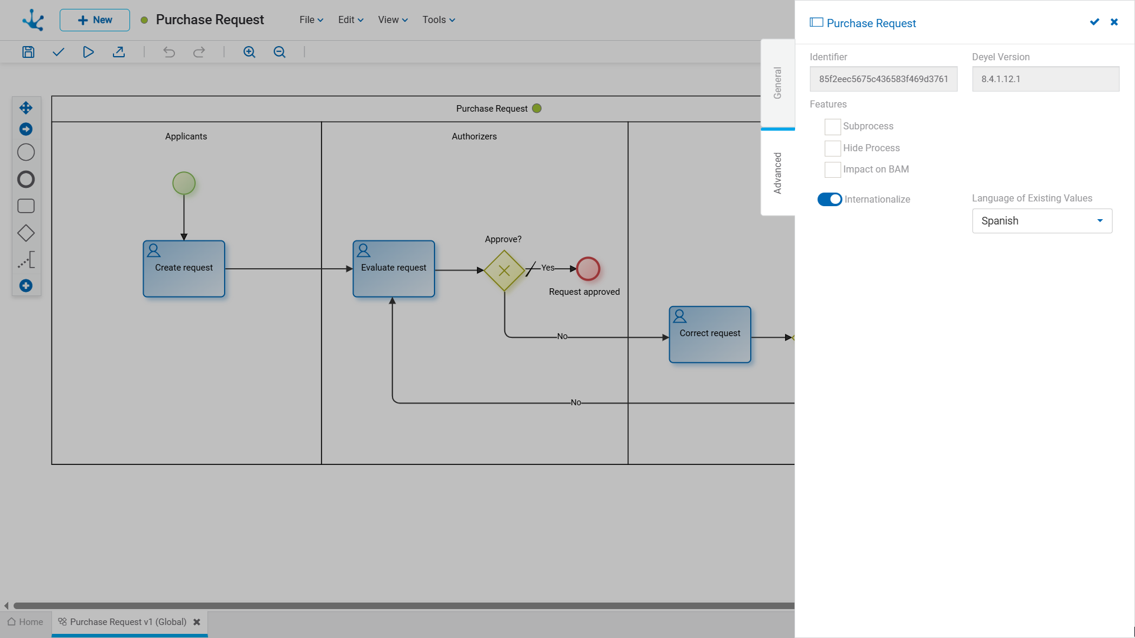Click the undo arrow icon

pyautogui.click(x=169, y=52)
